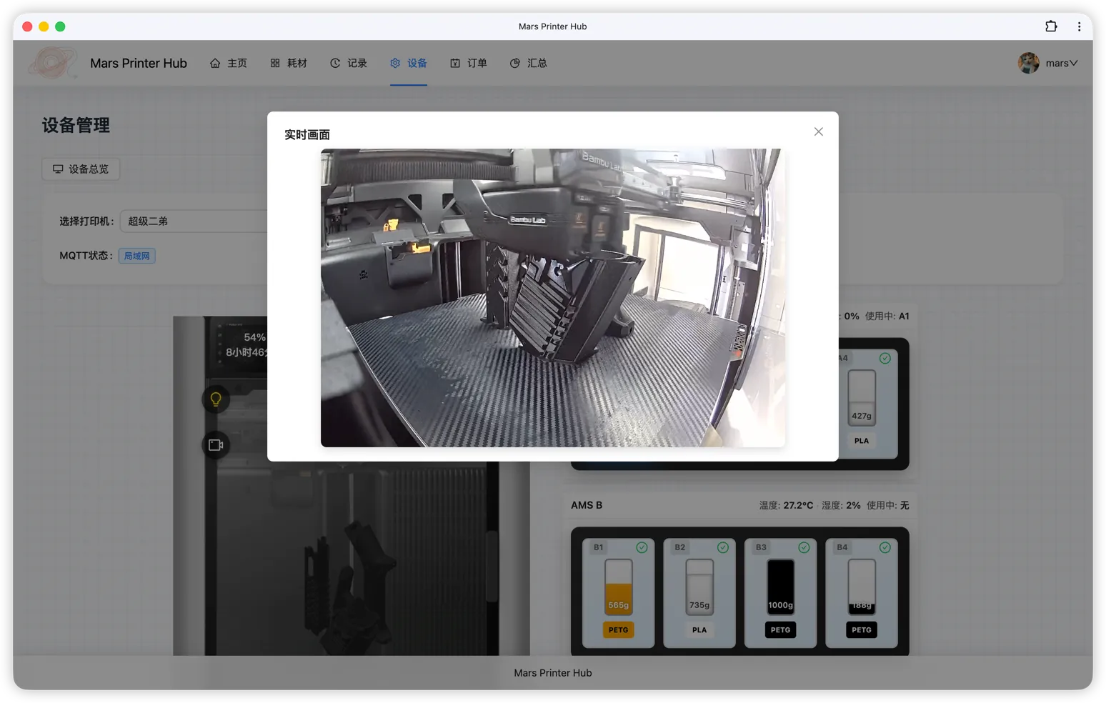Click the 设备总览 overview button

click(81, 169)
